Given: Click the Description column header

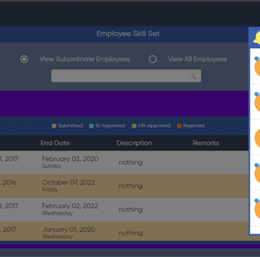Looking at the screenshot, I should (135, 143).
